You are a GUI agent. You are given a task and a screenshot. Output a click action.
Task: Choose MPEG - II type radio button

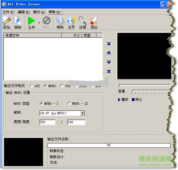click(x=69, y=104)
